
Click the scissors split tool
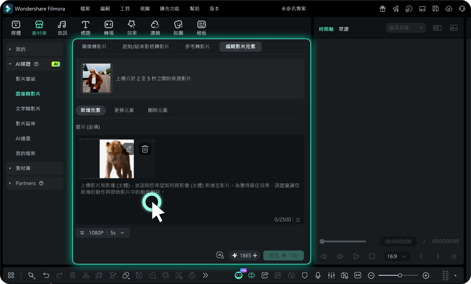86,275
